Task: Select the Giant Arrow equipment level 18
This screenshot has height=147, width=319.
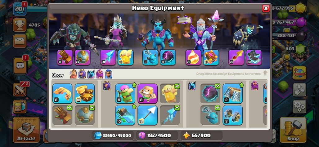Action: pos(147,115)
